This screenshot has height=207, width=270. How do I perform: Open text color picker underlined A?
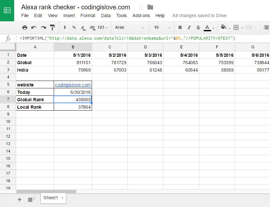coord(207,28)
